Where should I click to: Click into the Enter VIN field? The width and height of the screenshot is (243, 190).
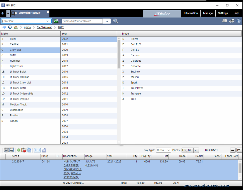(23, 21)
